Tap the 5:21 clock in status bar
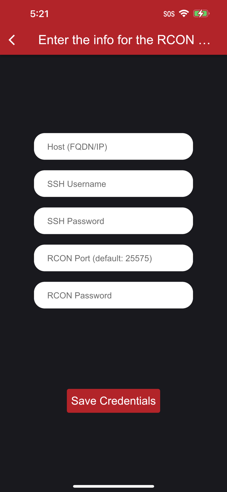Viewport: 227px width, 492px height. click(x=39, y=13)
